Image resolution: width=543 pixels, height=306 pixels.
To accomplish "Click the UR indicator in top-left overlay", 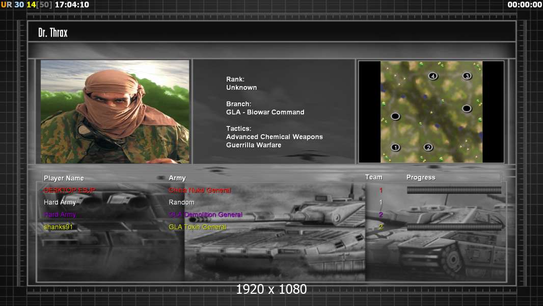I will 6,5.
